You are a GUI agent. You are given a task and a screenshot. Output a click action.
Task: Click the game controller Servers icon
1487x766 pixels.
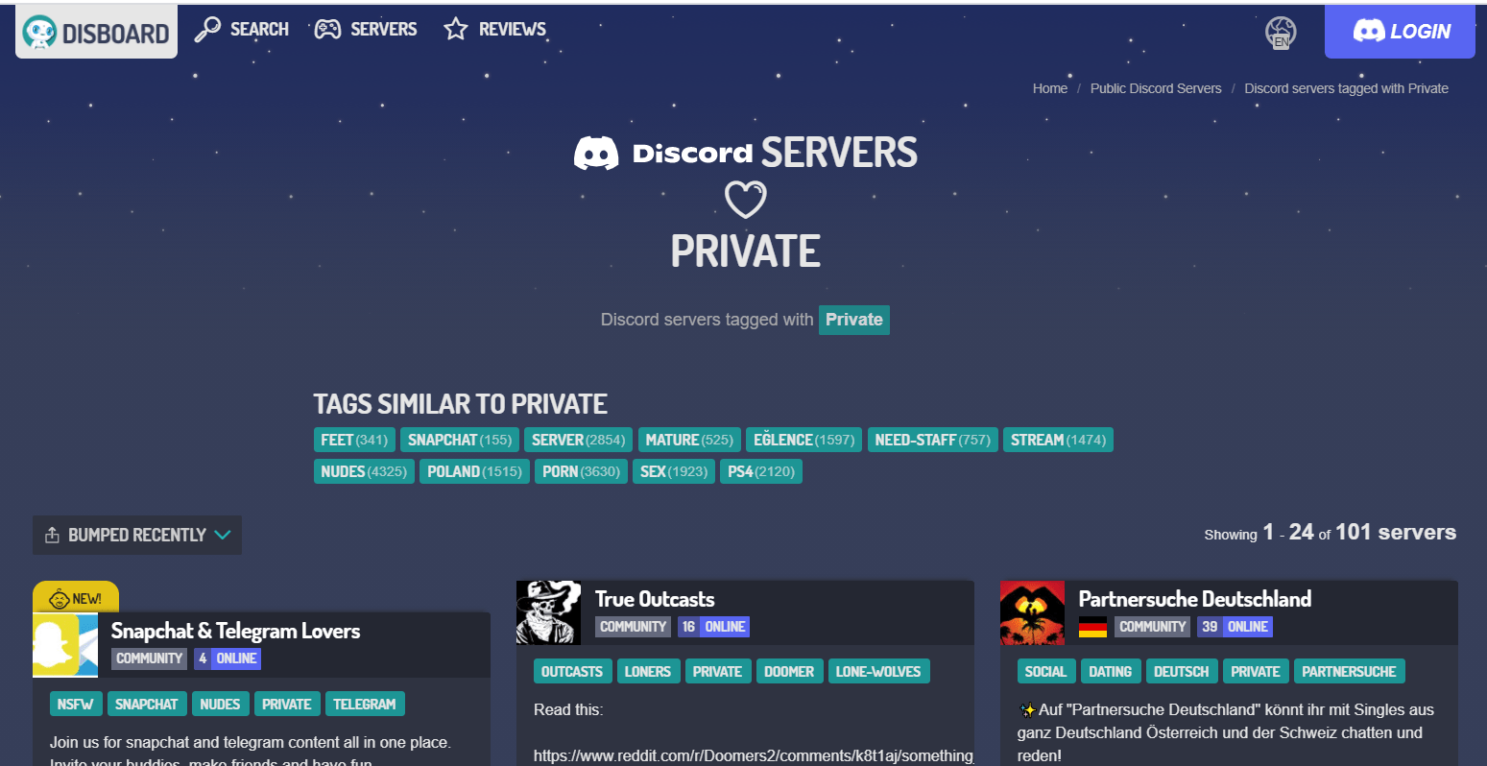click(328, 30)
